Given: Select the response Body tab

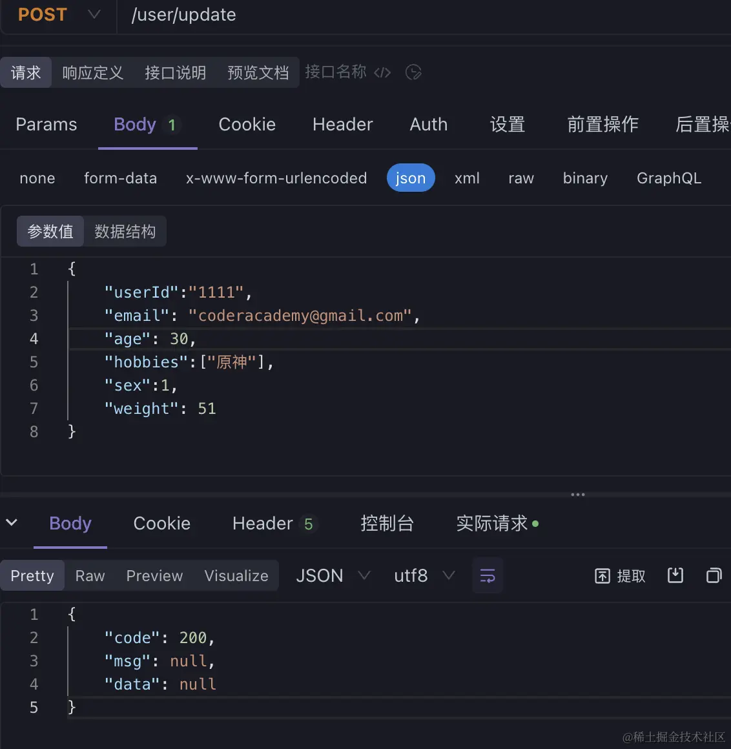Looking at the screenshot, I should [x=70, y=524].
